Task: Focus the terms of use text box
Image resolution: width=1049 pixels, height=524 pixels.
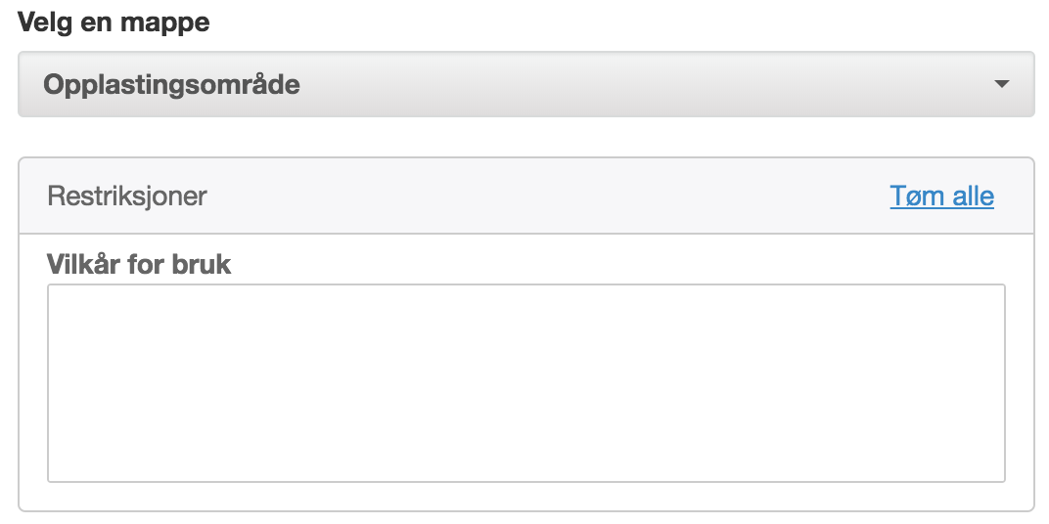Action: click(525, 382)
